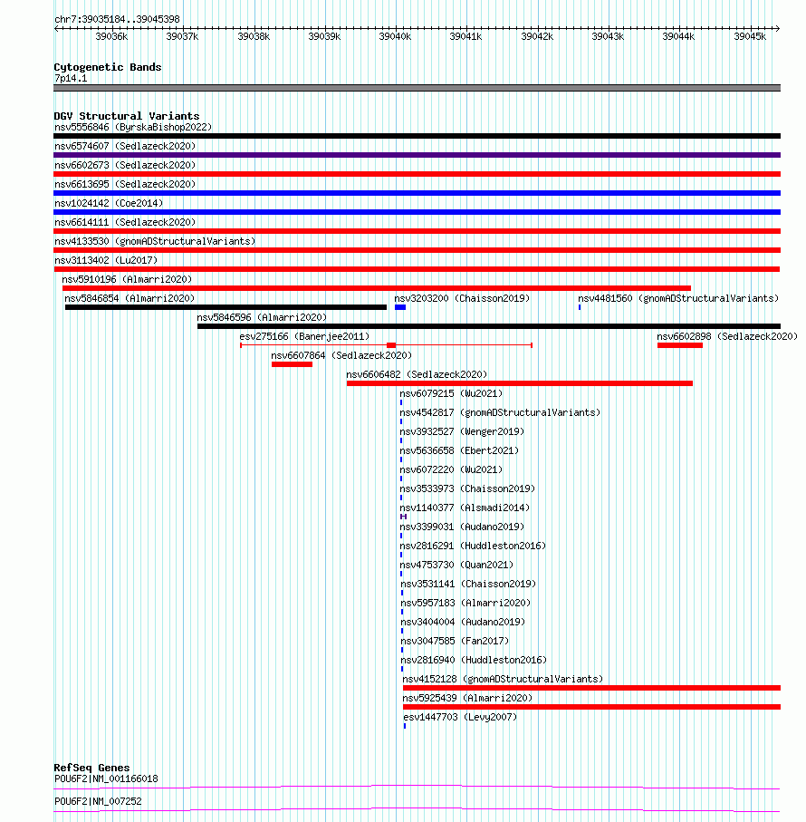Select the nsv1024142 (Coe2014) label
Viewport: 806px width, 822px height.
[109, 203]
